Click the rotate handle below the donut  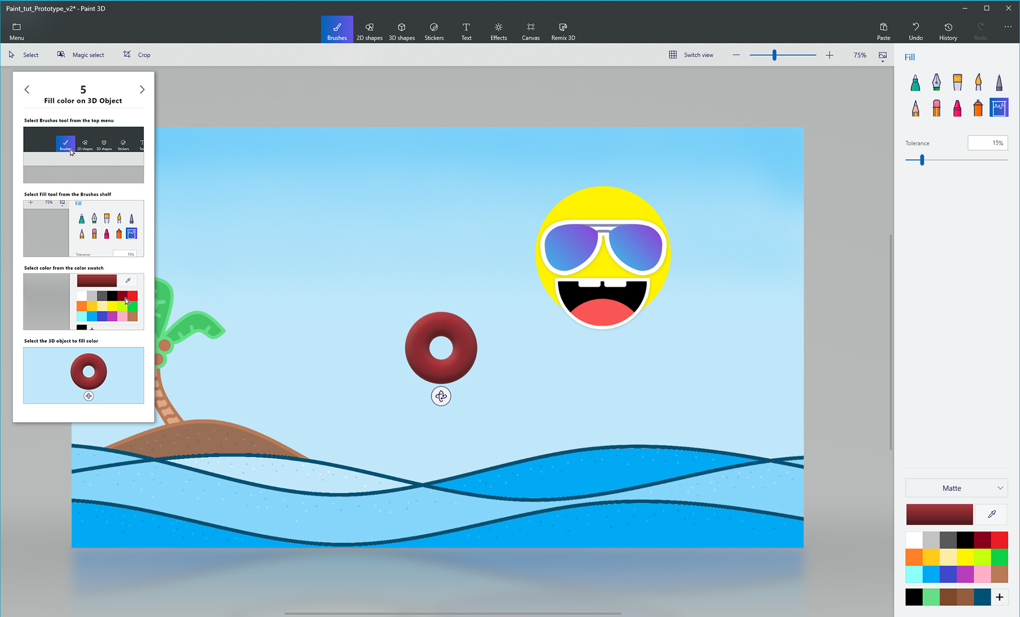[x=441, y=396]
